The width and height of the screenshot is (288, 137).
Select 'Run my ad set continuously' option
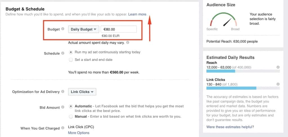[71, 52]
